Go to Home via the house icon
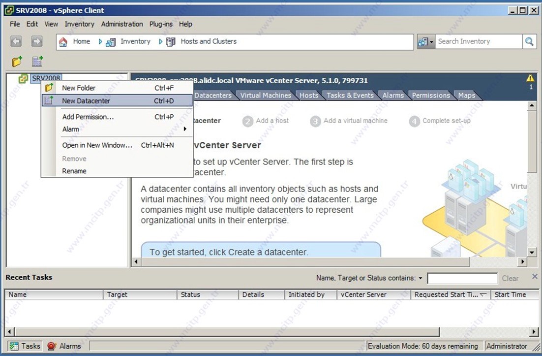 click(x=63, y=42)
